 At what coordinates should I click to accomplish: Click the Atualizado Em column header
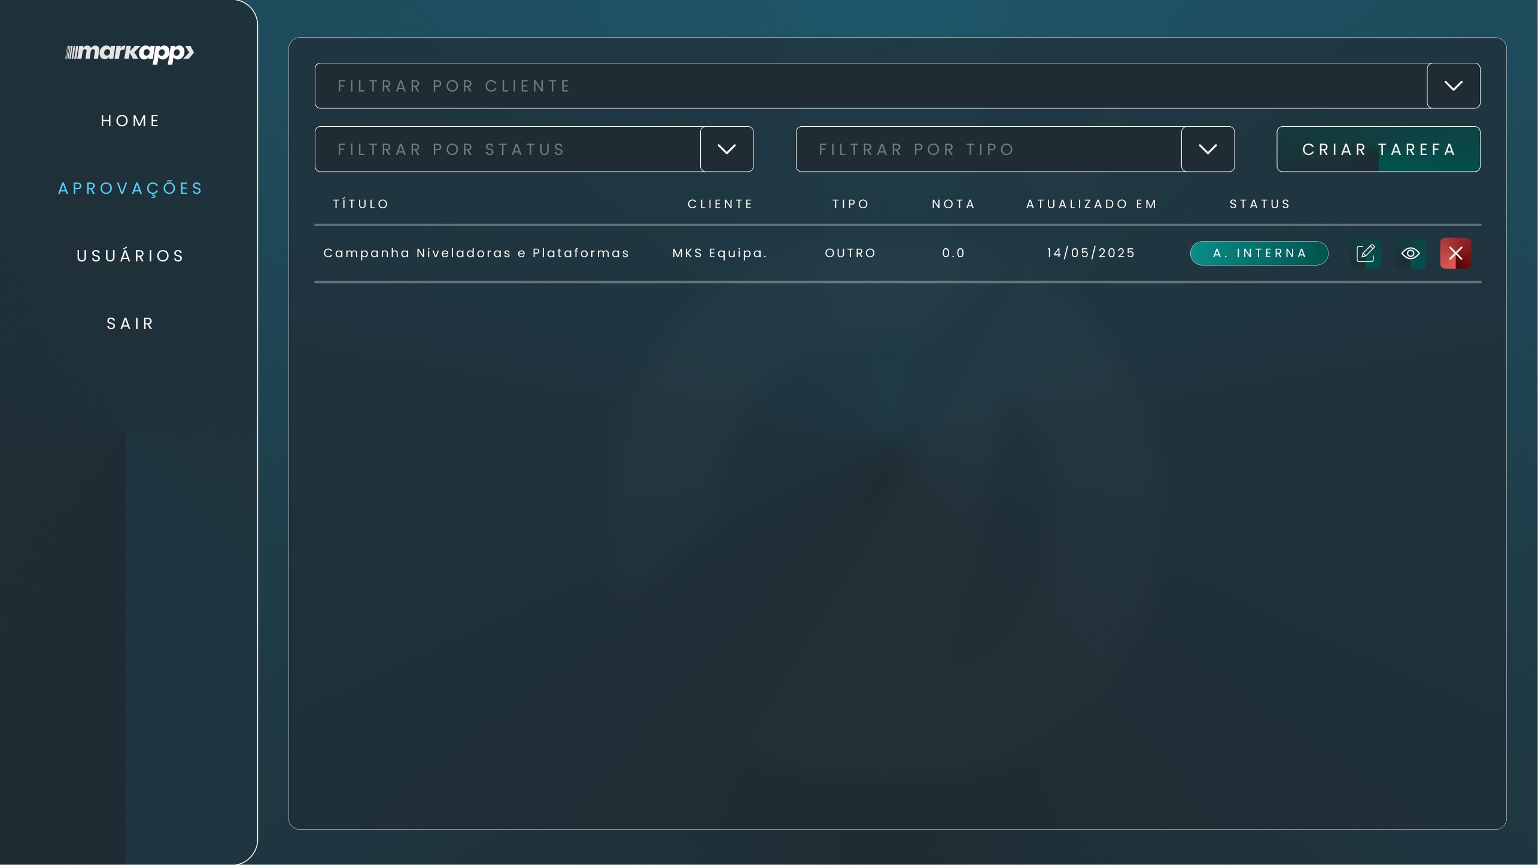tap(1091, 204)
